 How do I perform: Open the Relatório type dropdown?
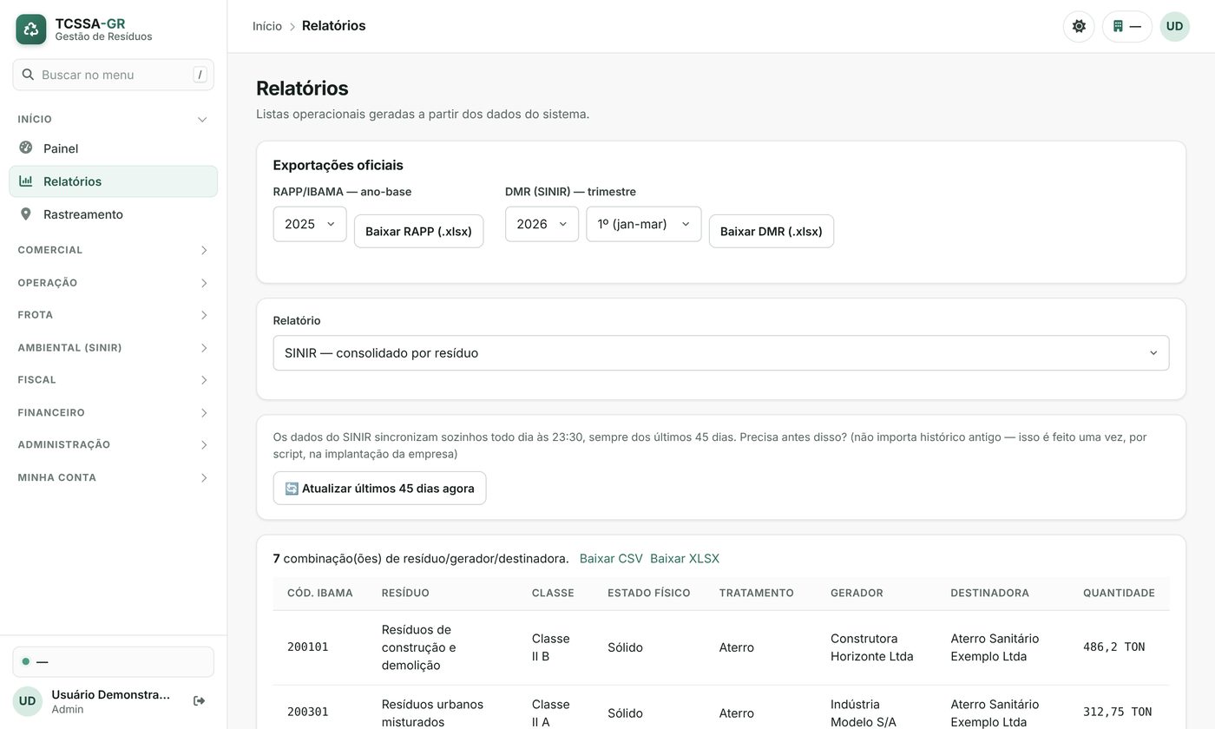point(721,353)
